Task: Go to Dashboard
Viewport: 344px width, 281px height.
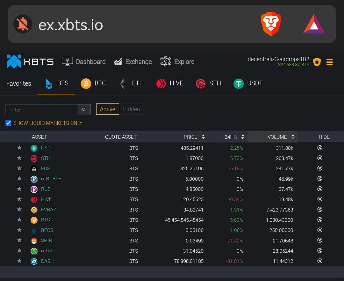Action: click(x=83, y=61)
